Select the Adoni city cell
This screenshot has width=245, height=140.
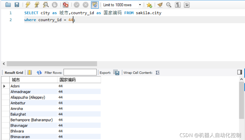point(33,86)
